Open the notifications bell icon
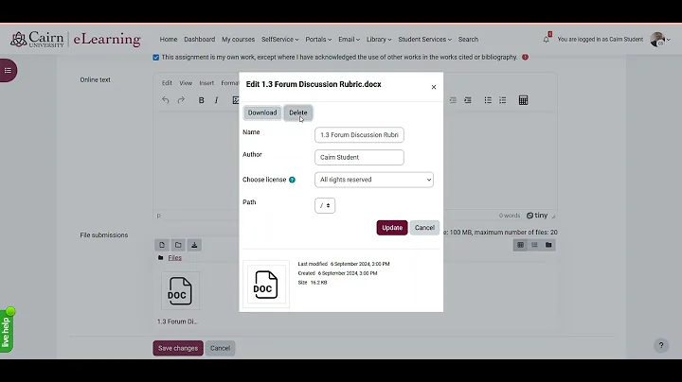 [x=547, y=39]
